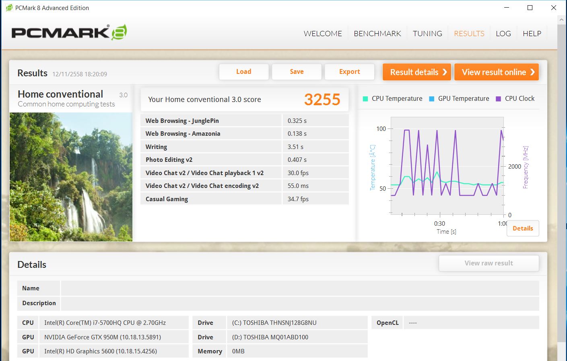Click the Home conventional heading
The width and height of the screenshot is (567, 361).
60,94
